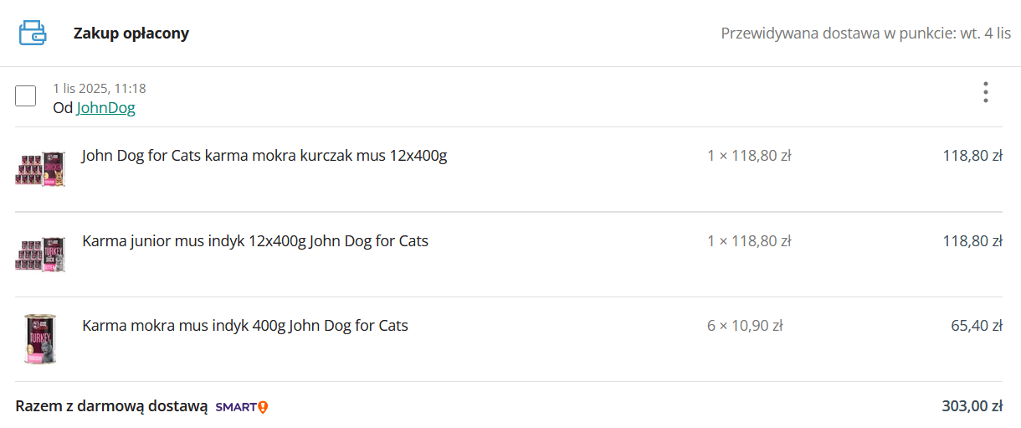The width and height of the screenshot is (1021, 428).
Task: Tick the checkbox beside the JohnDog order
Action: point(26,95)
